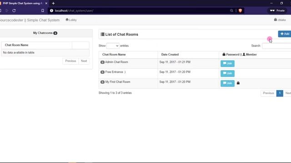Minimize the browser window

271,3
